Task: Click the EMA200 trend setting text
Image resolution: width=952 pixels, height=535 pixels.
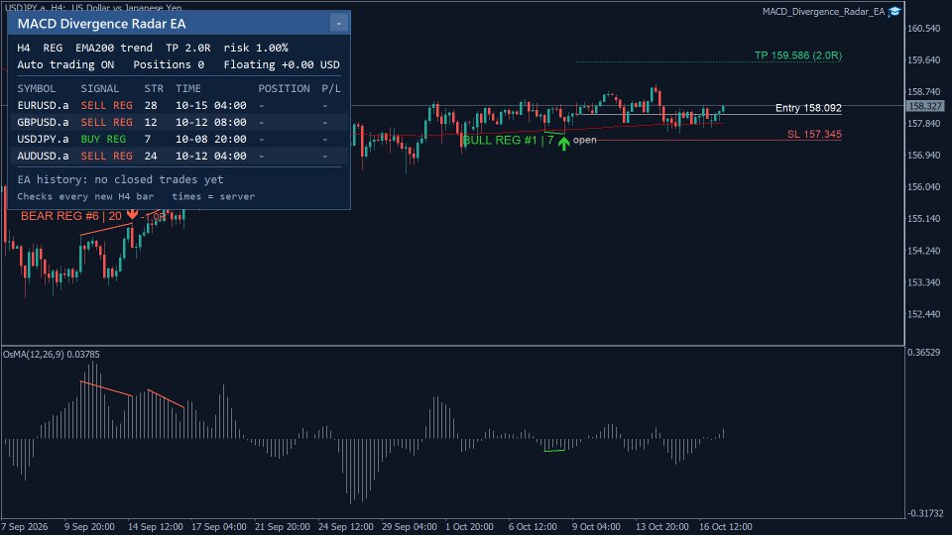Action: [114, 48]
